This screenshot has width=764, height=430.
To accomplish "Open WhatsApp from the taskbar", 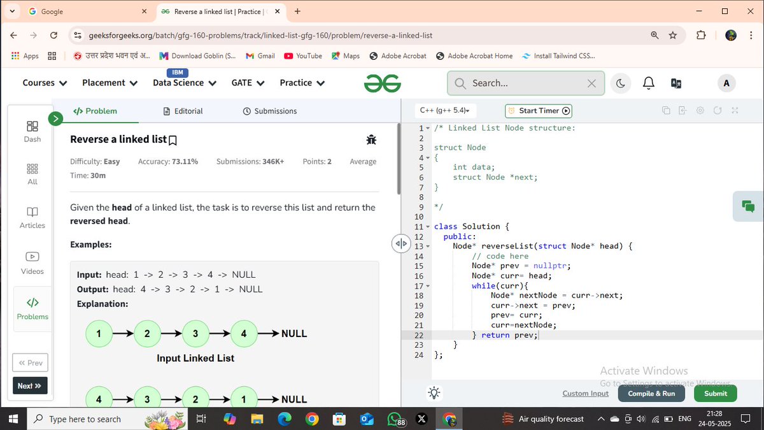I will click(395, 419).
